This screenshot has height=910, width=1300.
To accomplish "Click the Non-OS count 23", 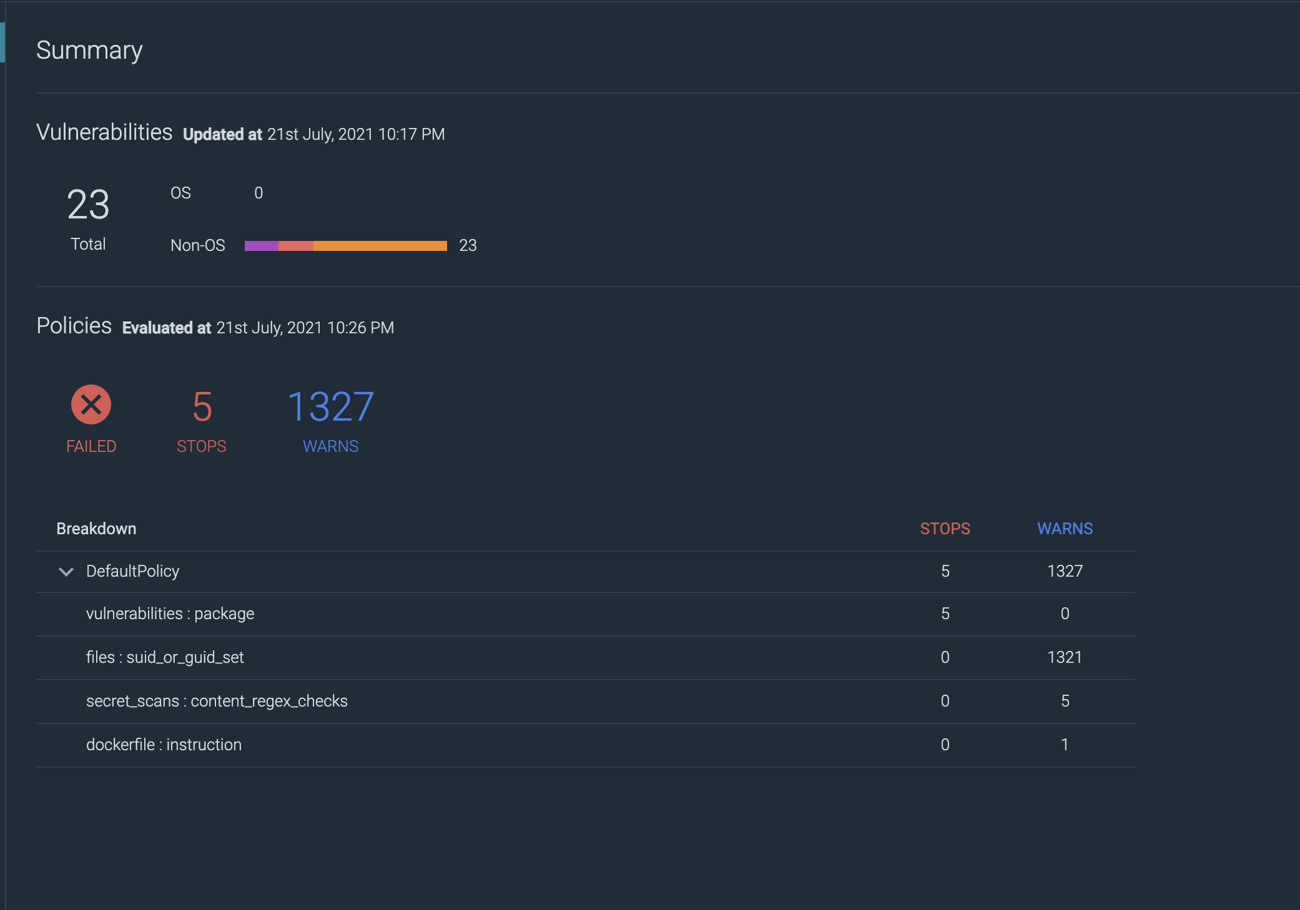I will pyautogui.click(x=468, y=245).
